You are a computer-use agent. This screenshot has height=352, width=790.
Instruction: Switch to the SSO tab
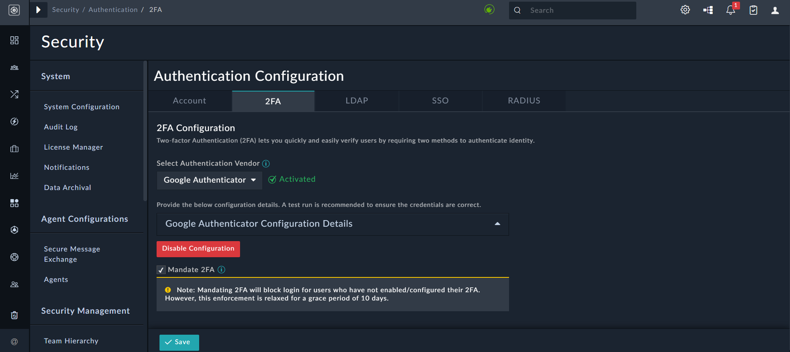(x=440, y=101)
